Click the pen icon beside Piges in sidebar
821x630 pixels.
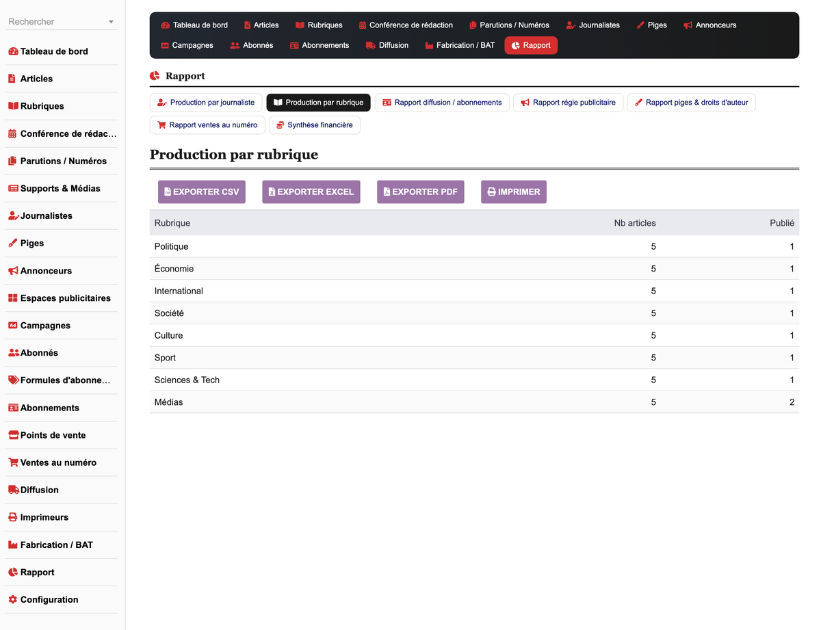(12, 244)
